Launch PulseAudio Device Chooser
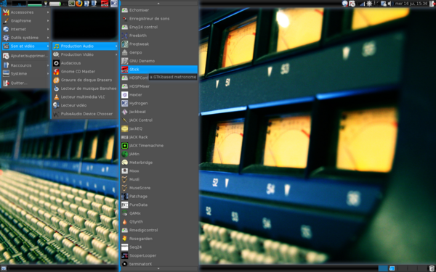Viewport: 436px width, 272px height. [85, 114]
